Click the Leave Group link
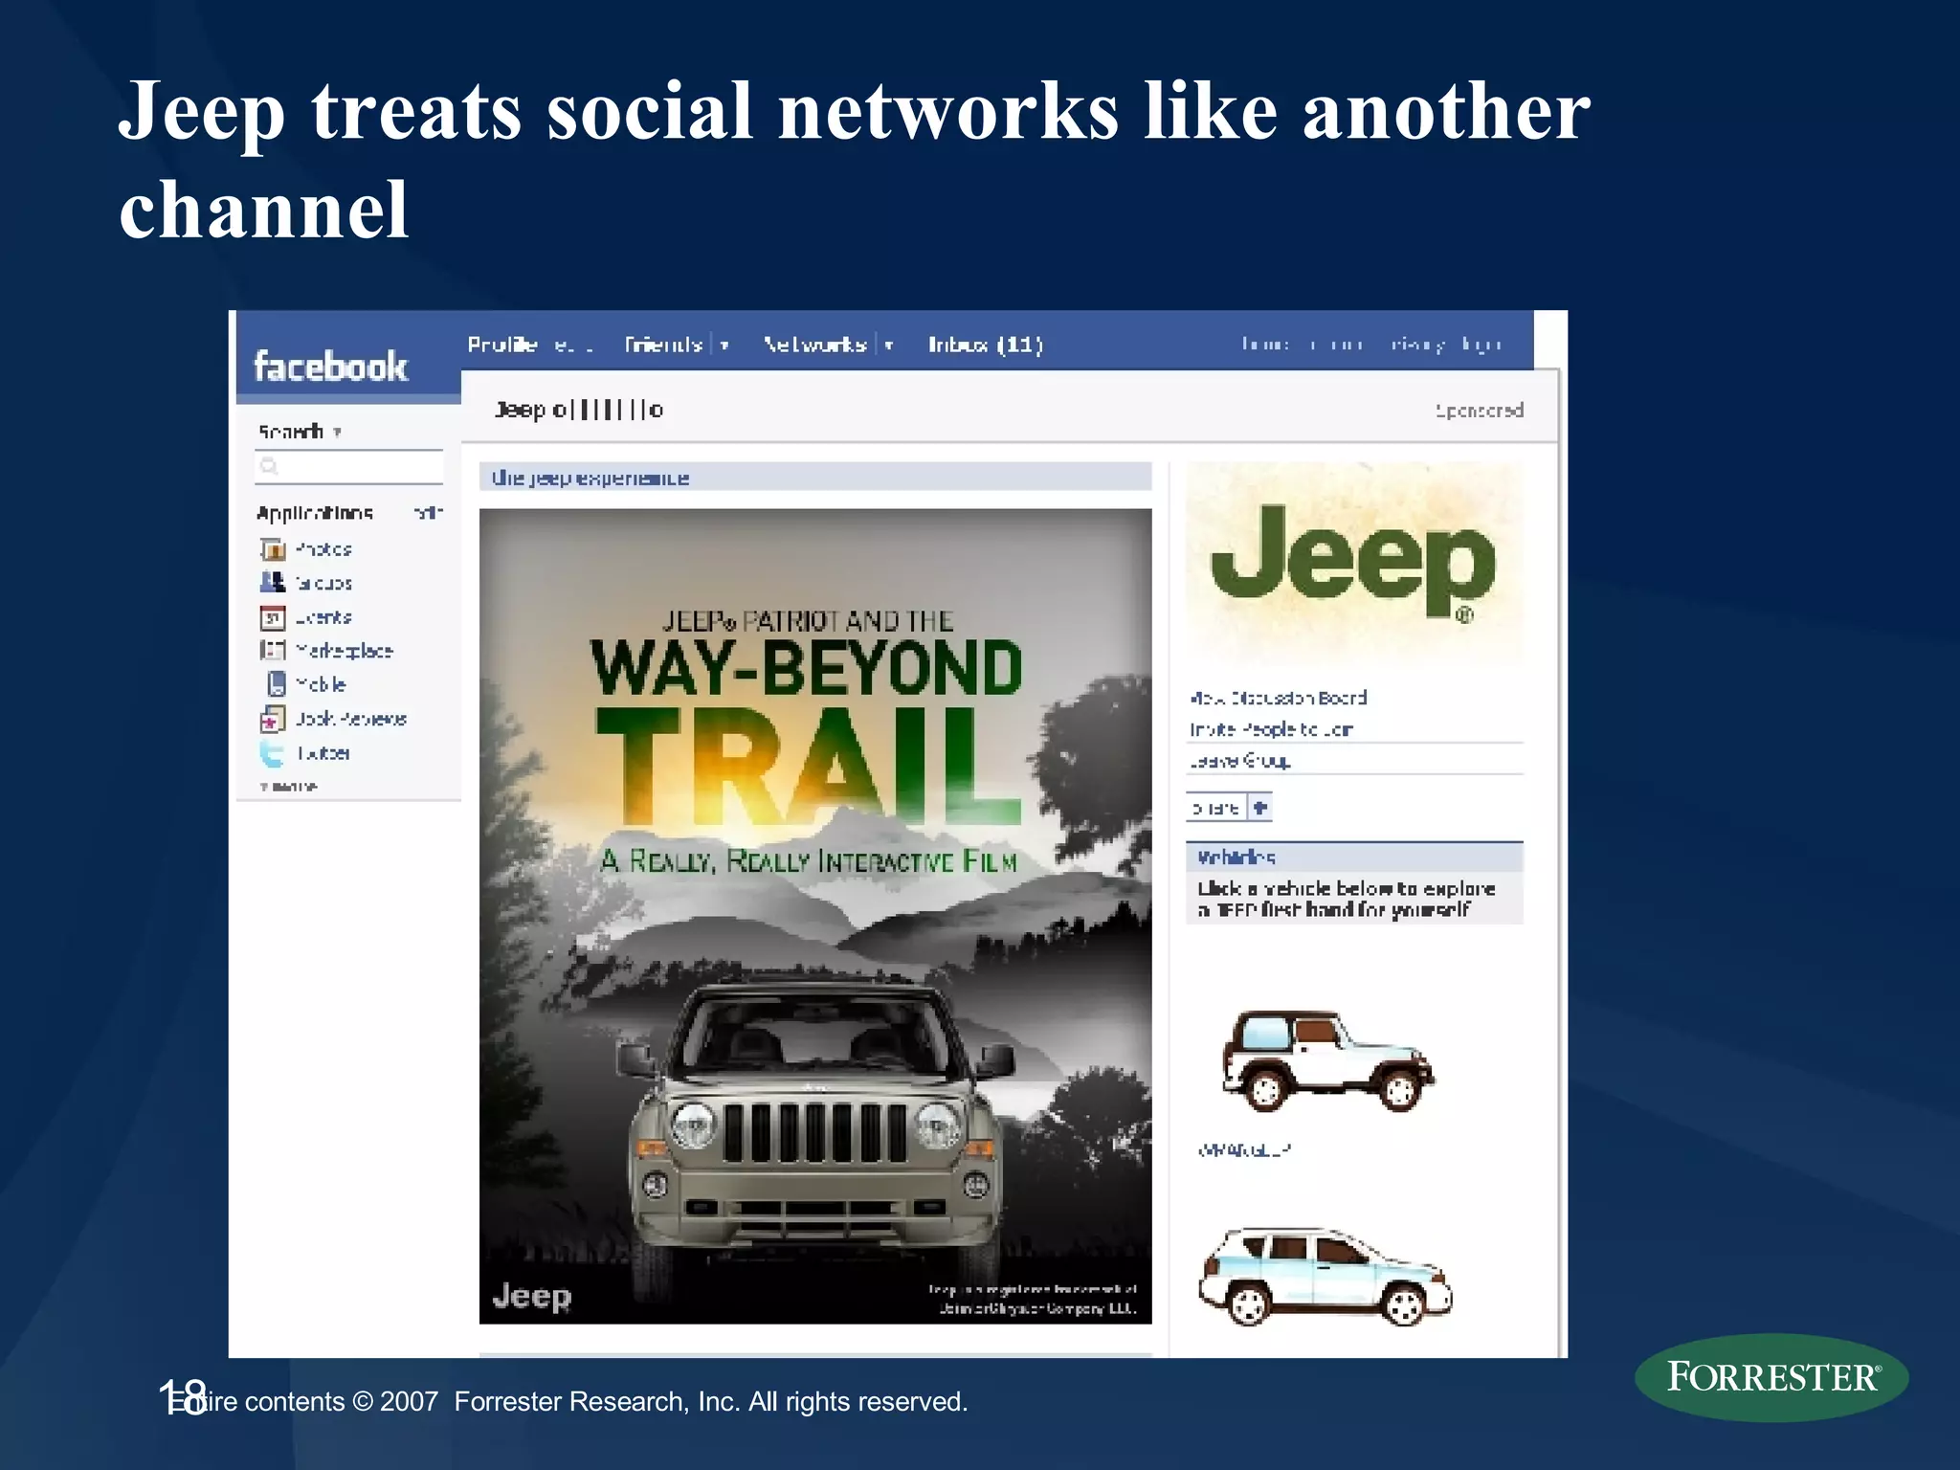The image size is (1960, 1470). pos(1240,761)
